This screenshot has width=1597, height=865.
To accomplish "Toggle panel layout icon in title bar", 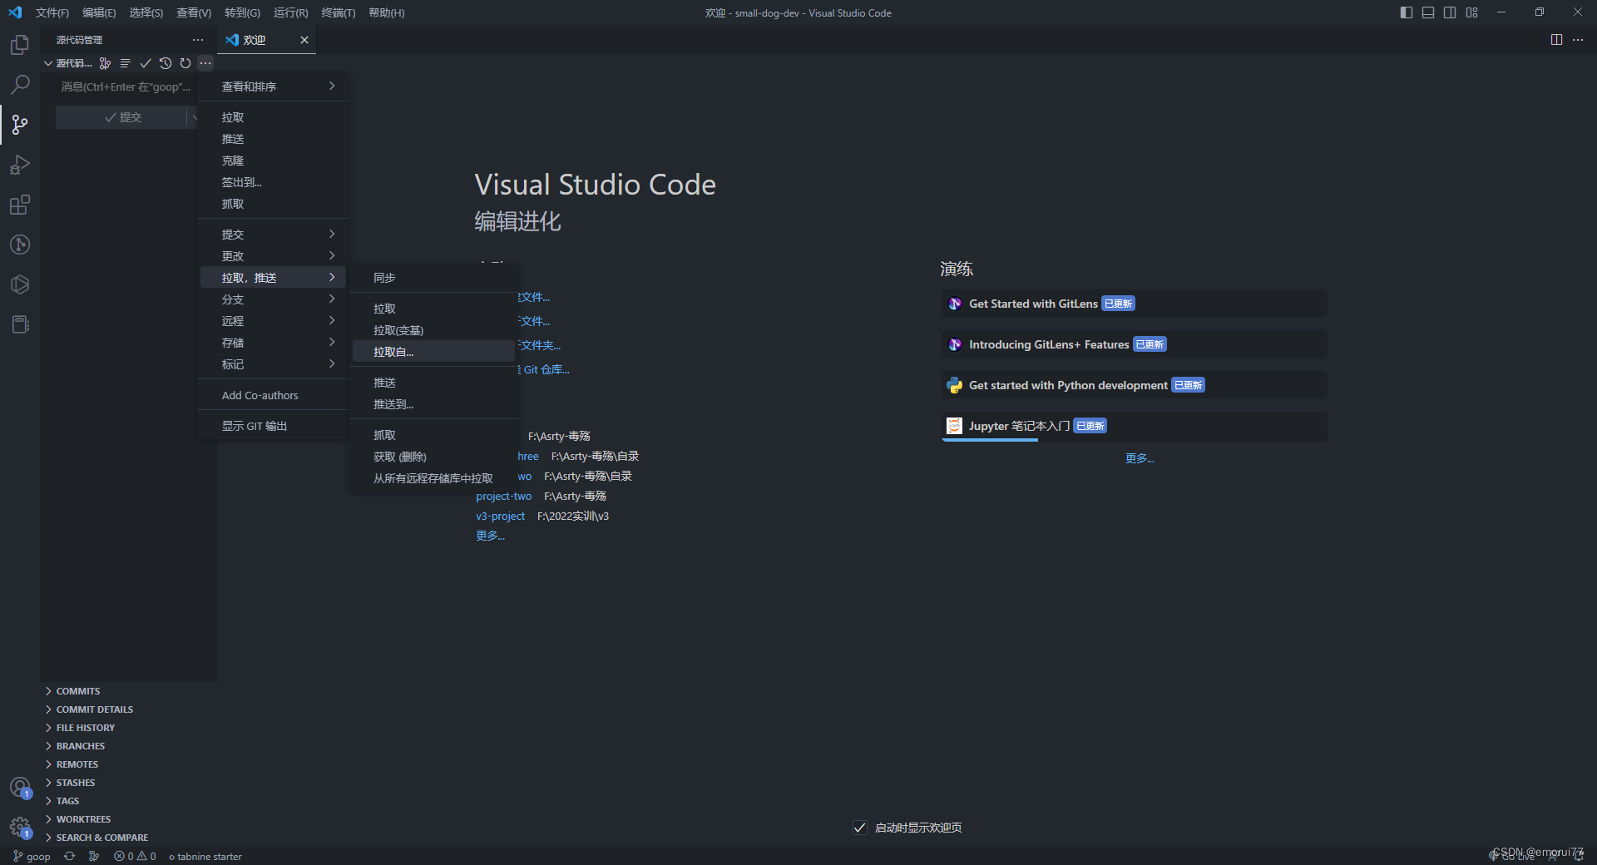I will pyautogui.click(x=1428, y=12).
